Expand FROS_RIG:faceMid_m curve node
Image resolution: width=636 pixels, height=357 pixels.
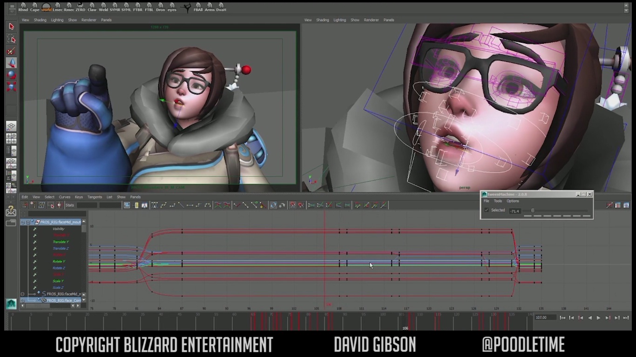point(22,294)
